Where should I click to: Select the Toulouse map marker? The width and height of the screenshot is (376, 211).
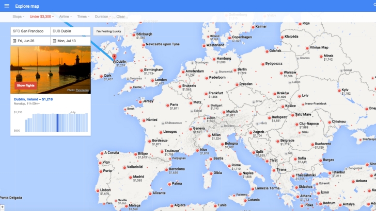point(162,151)
